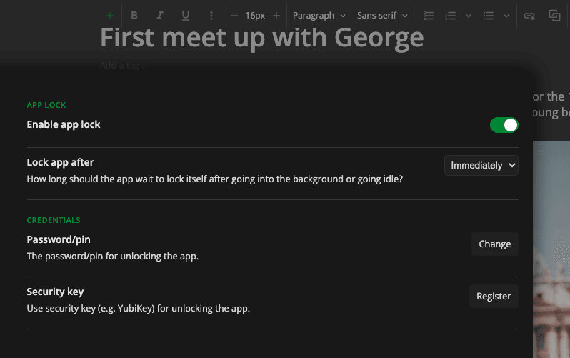The image size is (570, 358).
Task: Increase font size with plus icon
Action: 276,15
